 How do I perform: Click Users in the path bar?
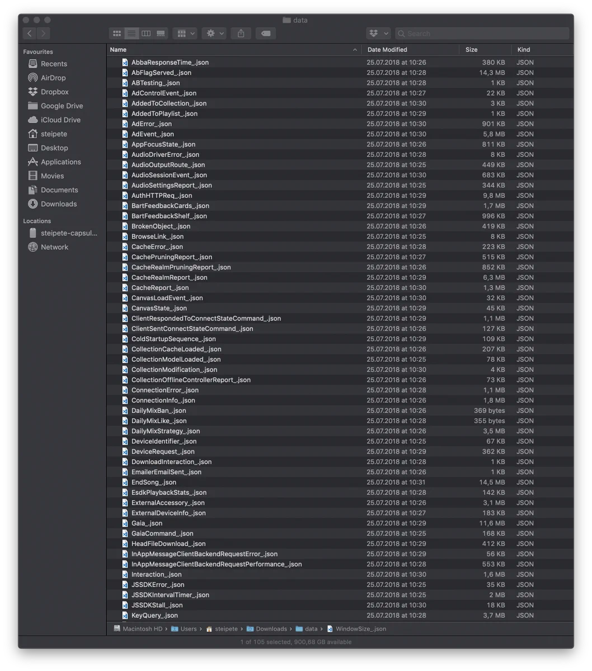(184, 629)
